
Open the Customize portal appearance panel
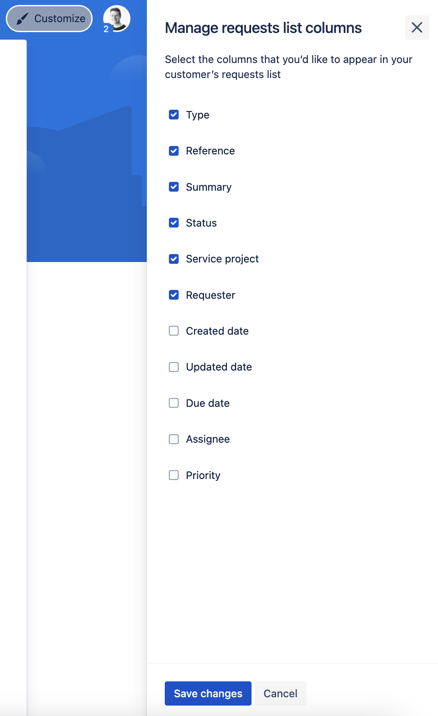[x=49, y=18]
